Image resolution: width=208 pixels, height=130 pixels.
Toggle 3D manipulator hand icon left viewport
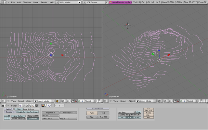[73, 101]
